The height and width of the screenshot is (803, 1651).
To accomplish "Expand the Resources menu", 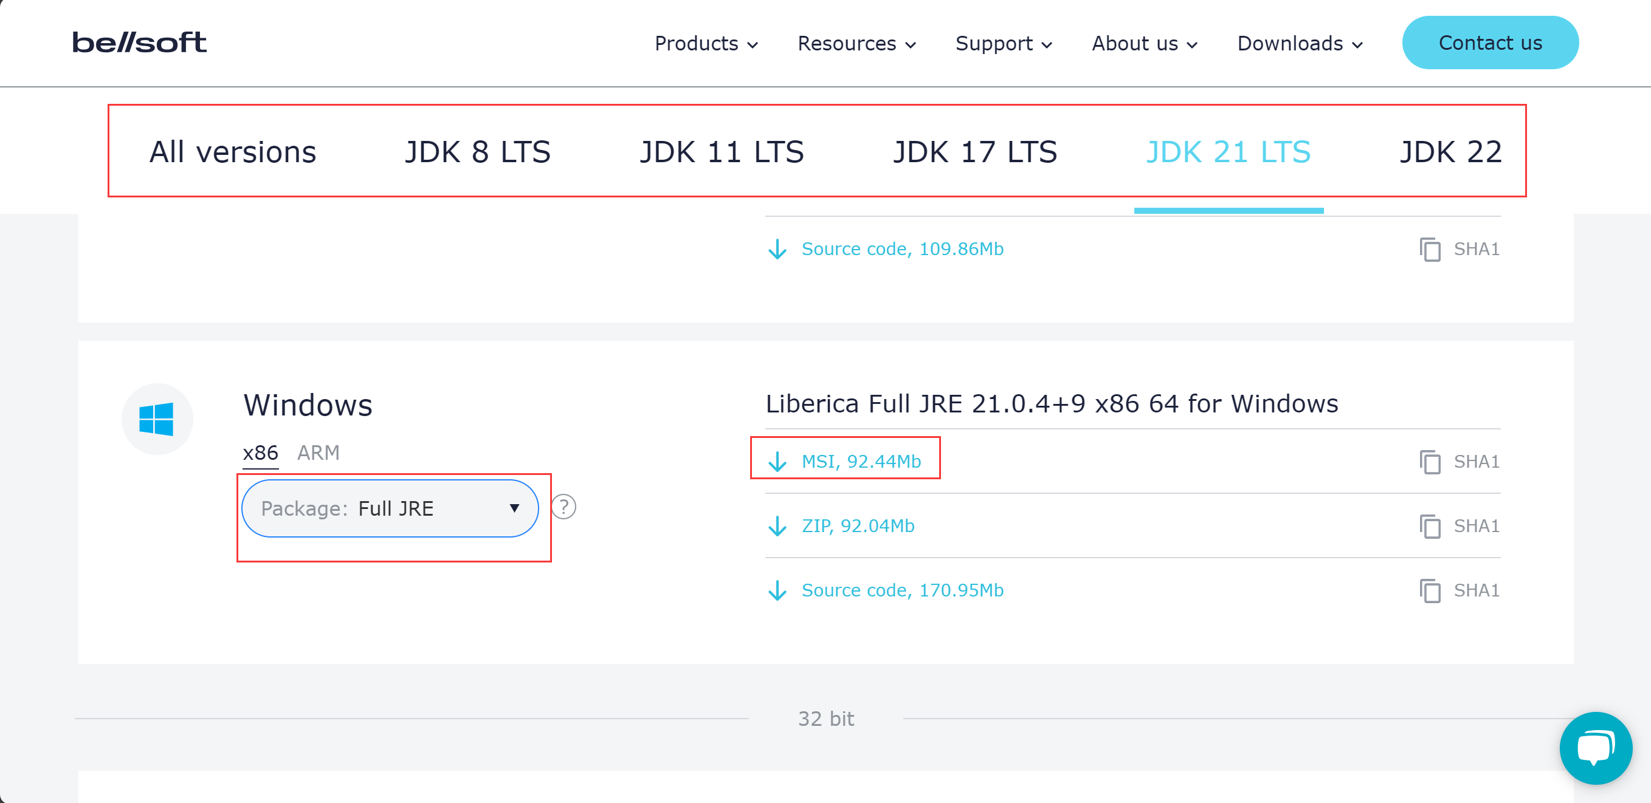I will pyautogui.click(x=857, y=44).
